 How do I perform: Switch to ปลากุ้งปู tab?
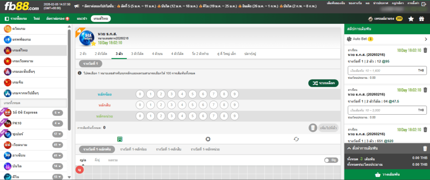click(x=250, y=54)
